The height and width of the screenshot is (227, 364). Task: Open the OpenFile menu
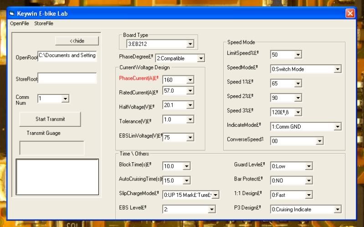[20, 23]
